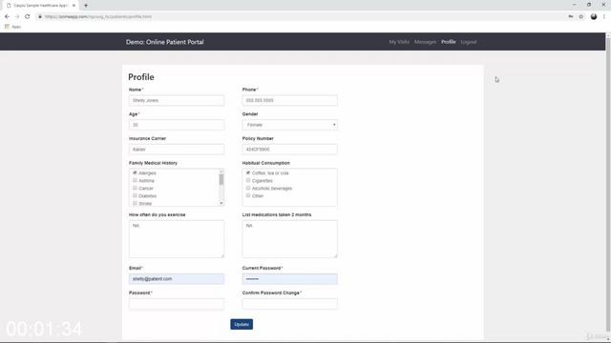Click the Current Password field

point(289,279)
